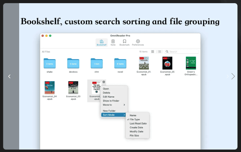Select Economist_05.epub cover thumbnail
Image resolution: width=241 pixels, height=152 pixels.
point(168,63)
